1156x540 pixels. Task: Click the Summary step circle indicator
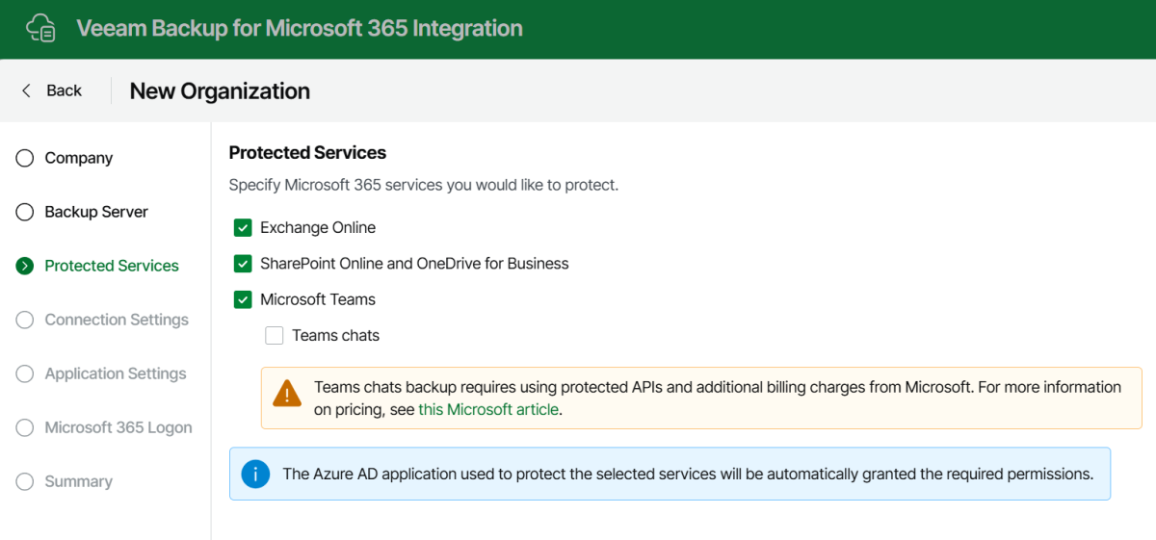(25, 482)
